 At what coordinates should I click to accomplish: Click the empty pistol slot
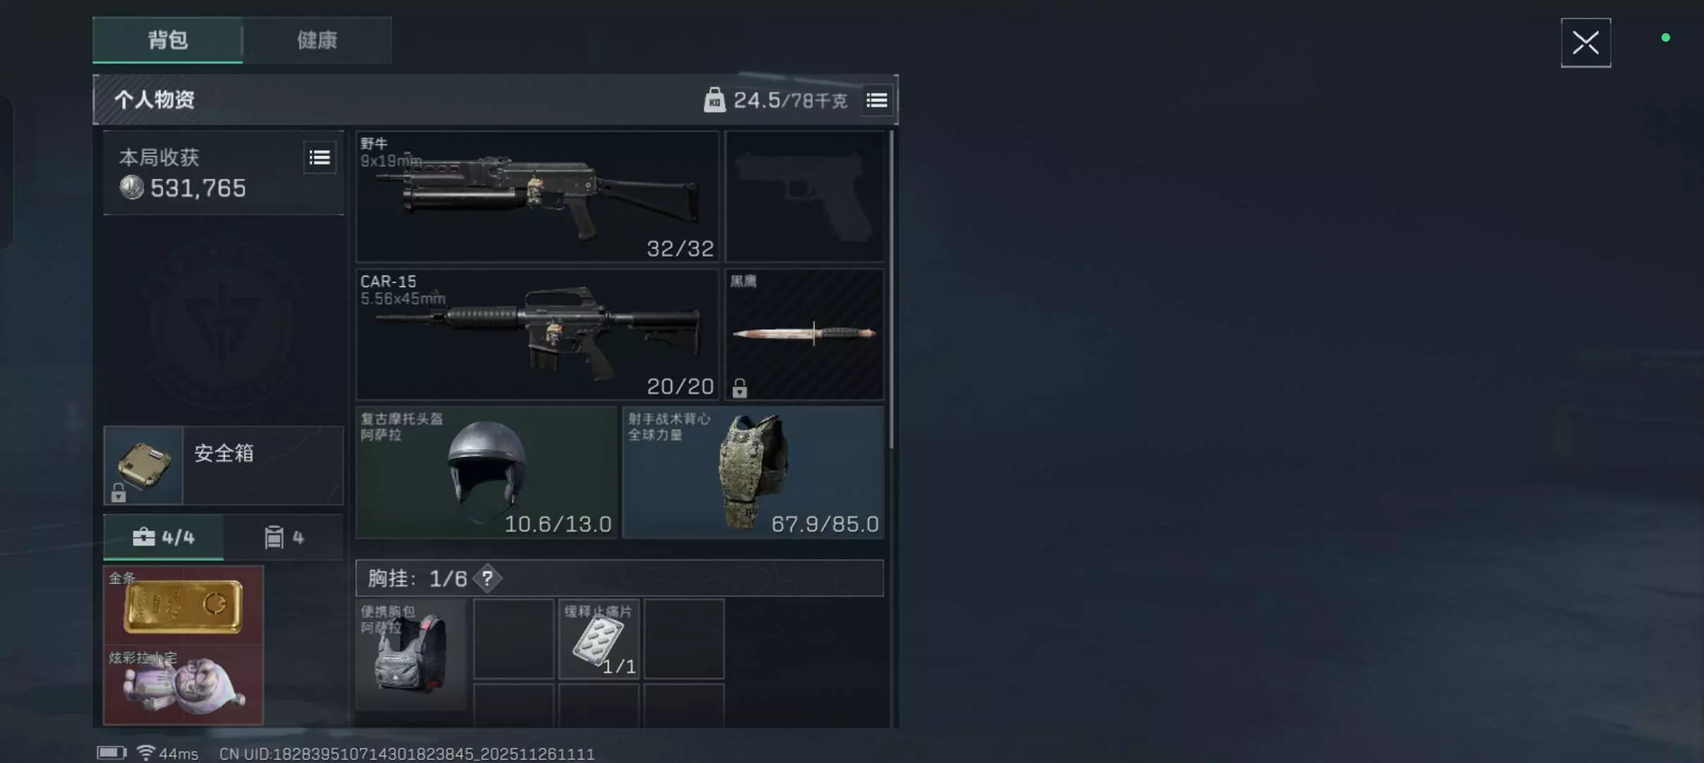805,196
